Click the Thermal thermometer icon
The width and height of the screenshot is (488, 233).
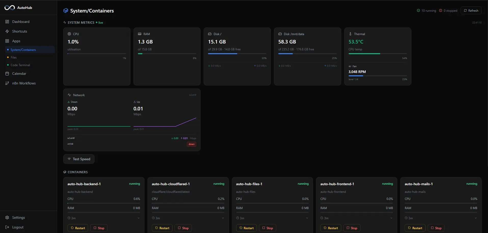pos(350,34)
